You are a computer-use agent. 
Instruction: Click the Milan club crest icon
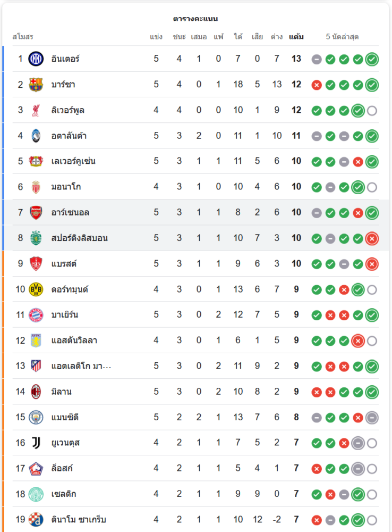click(36, 392)
